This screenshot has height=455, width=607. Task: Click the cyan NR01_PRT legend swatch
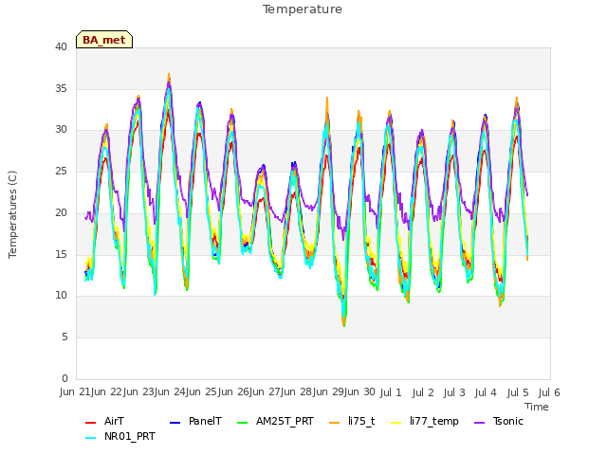tap(90, 438)
